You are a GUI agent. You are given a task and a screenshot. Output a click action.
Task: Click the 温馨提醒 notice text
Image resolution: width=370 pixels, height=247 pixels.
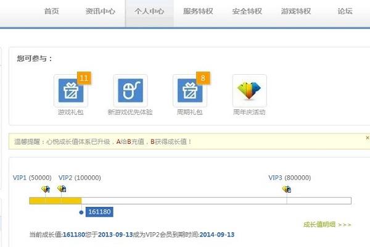(103, 141)
